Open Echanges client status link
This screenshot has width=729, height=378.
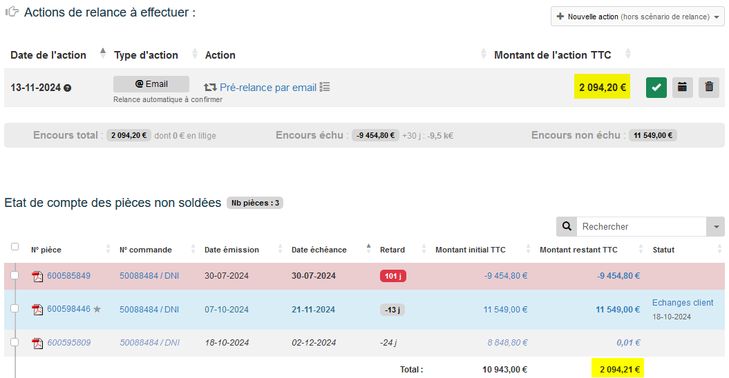pos(683,303)
